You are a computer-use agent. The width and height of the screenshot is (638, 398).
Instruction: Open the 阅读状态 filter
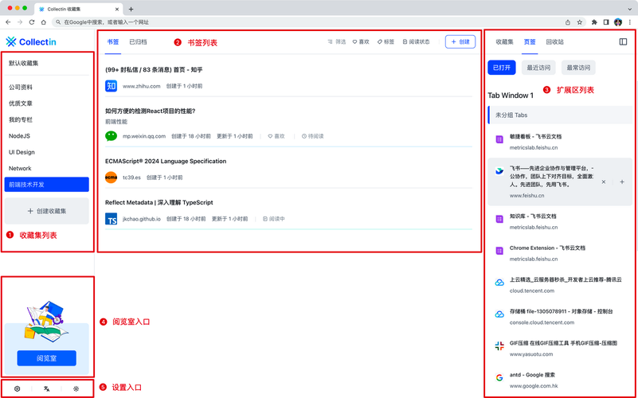[x=416, y=42]
